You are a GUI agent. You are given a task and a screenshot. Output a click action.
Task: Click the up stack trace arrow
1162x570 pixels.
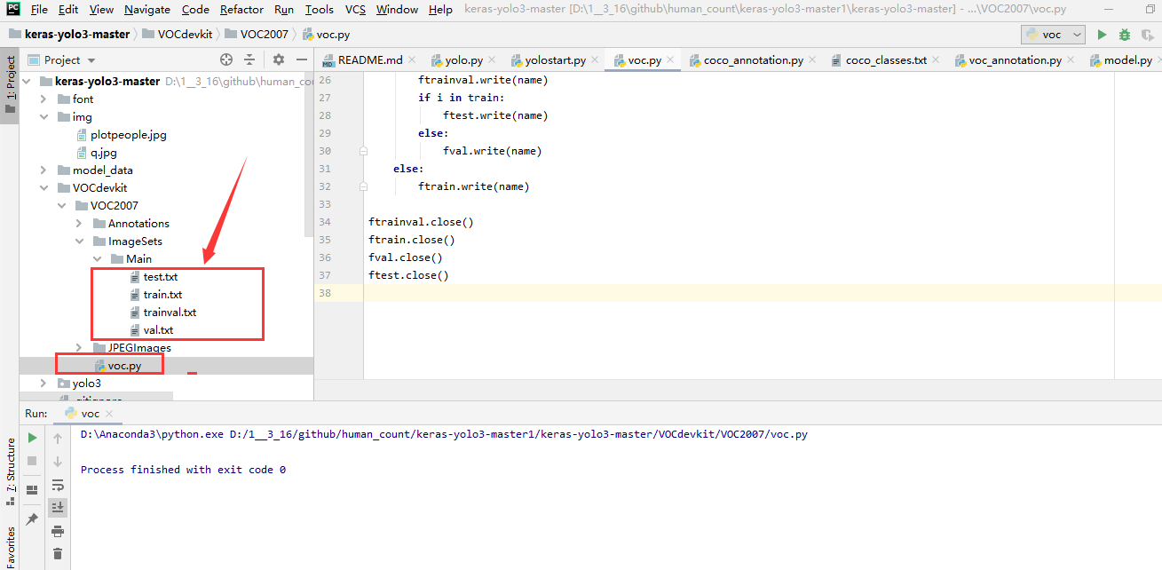pyautogui.click(x=58, y=438)
